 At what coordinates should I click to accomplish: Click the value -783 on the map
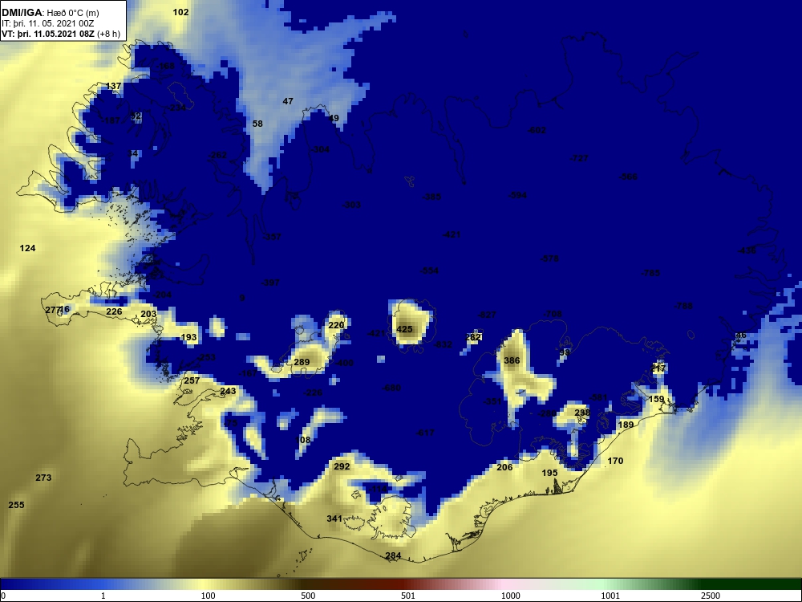pos(650,273)
